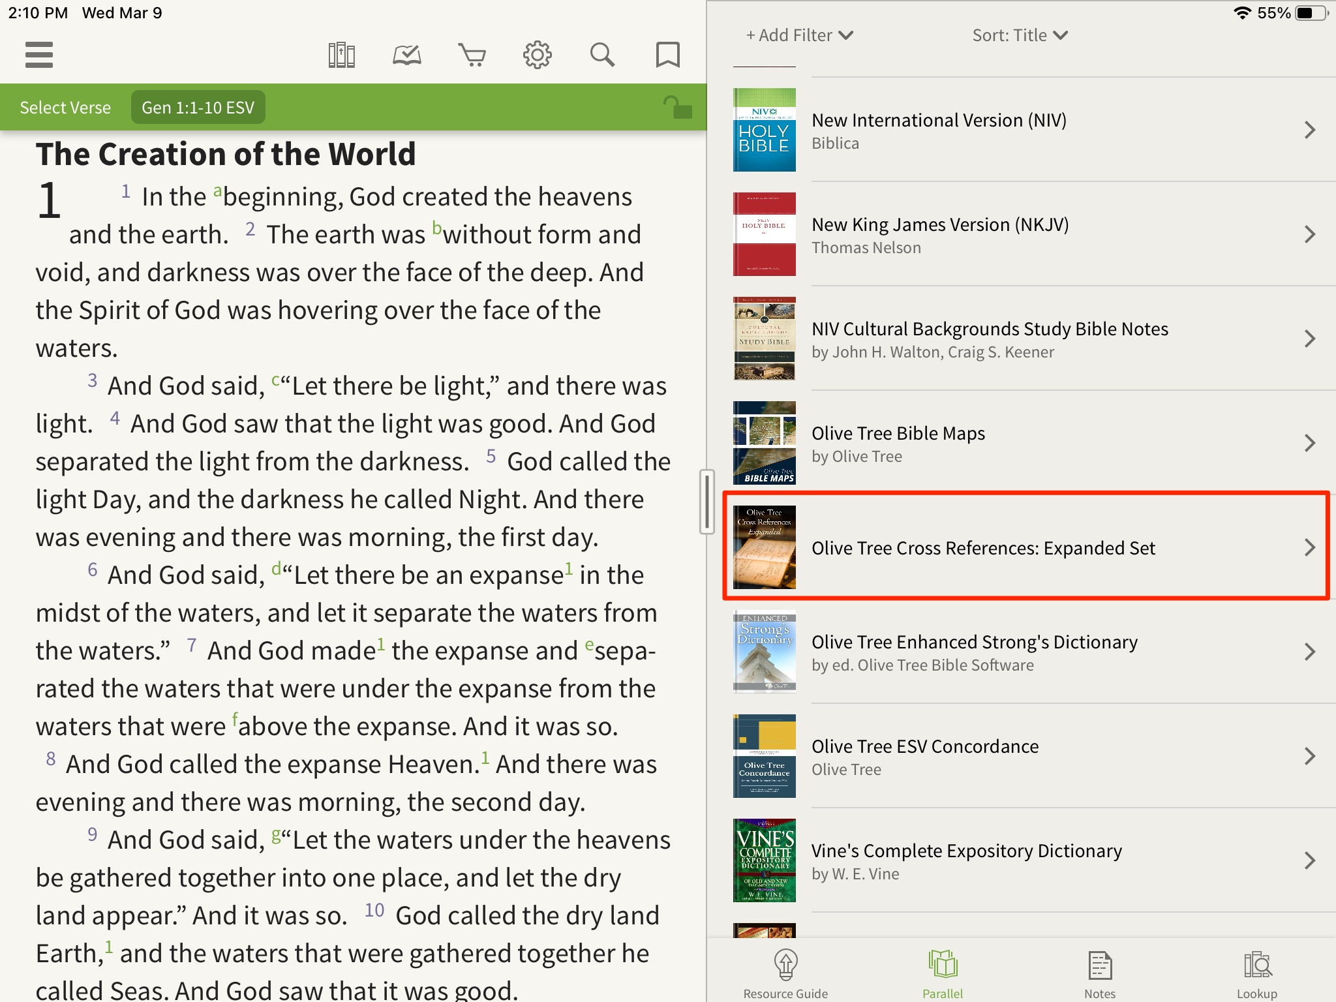The width and height of the screenshot is (1336, 1002).
Task: Tap verse number 10
Action: pos(374,910)
